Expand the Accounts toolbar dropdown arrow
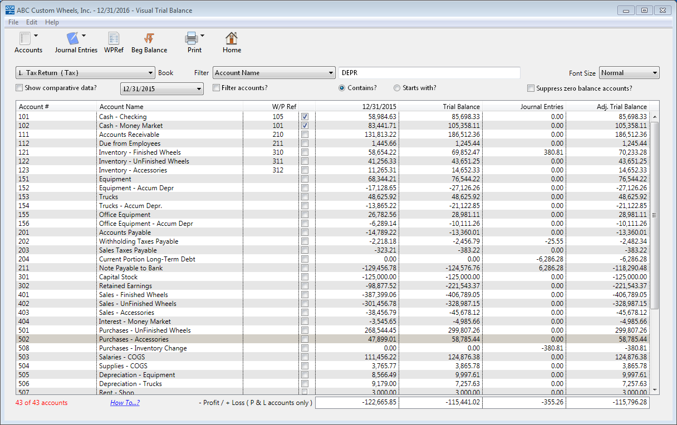 point(36,36)
